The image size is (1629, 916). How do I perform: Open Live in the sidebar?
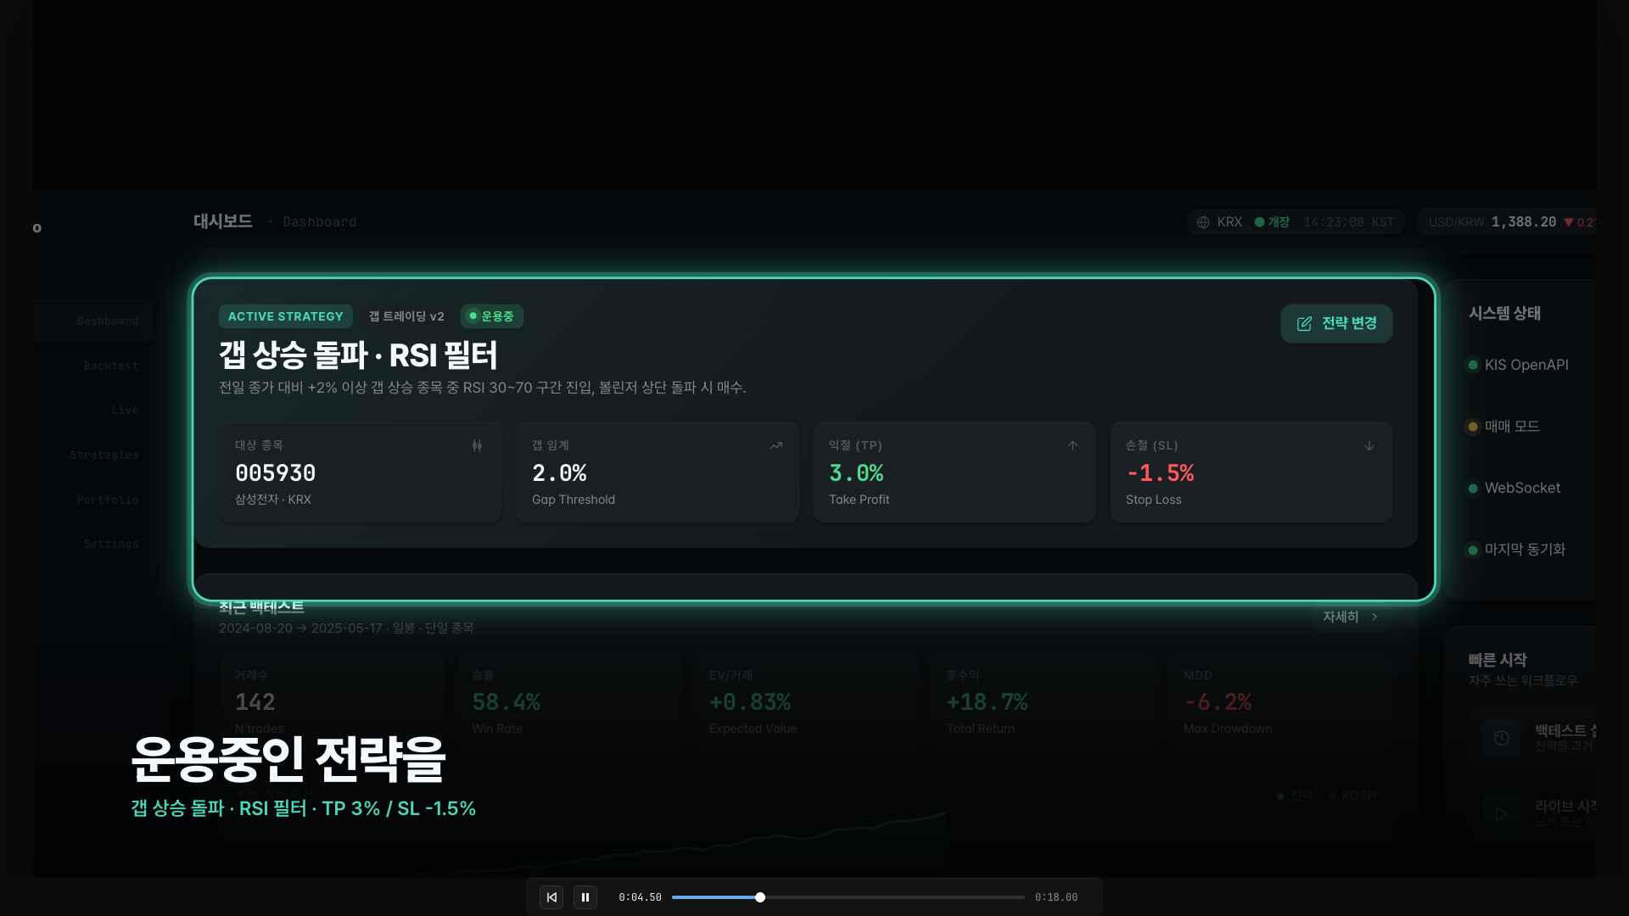125,410
